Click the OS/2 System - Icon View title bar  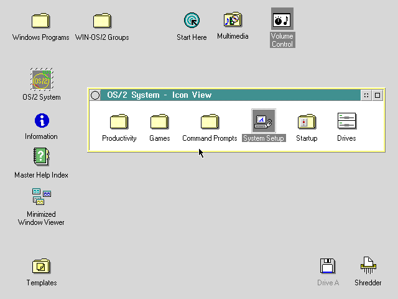tap(231, 95)
